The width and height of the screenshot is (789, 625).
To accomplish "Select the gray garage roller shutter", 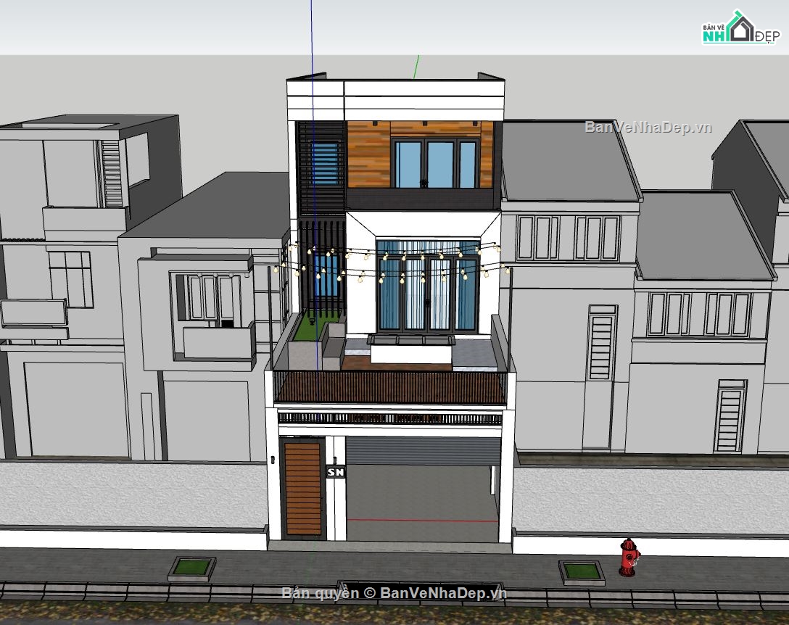I will click(424, 450).
